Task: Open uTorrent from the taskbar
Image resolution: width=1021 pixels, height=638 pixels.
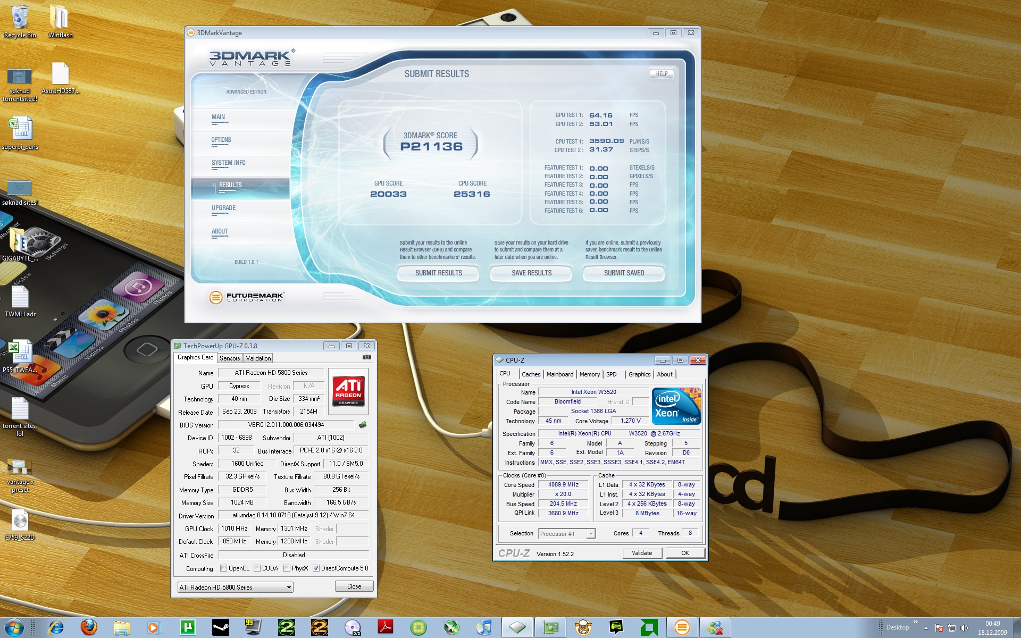Action: click(187, 628)
